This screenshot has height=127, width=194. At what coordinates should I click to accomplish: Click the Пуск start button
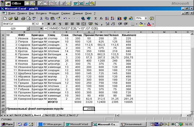pos(8,124)
